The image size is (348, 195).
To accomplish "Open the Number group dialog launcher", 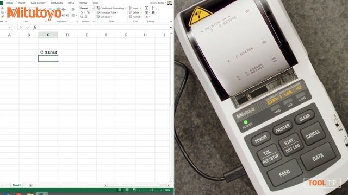I will click(94, 22).
